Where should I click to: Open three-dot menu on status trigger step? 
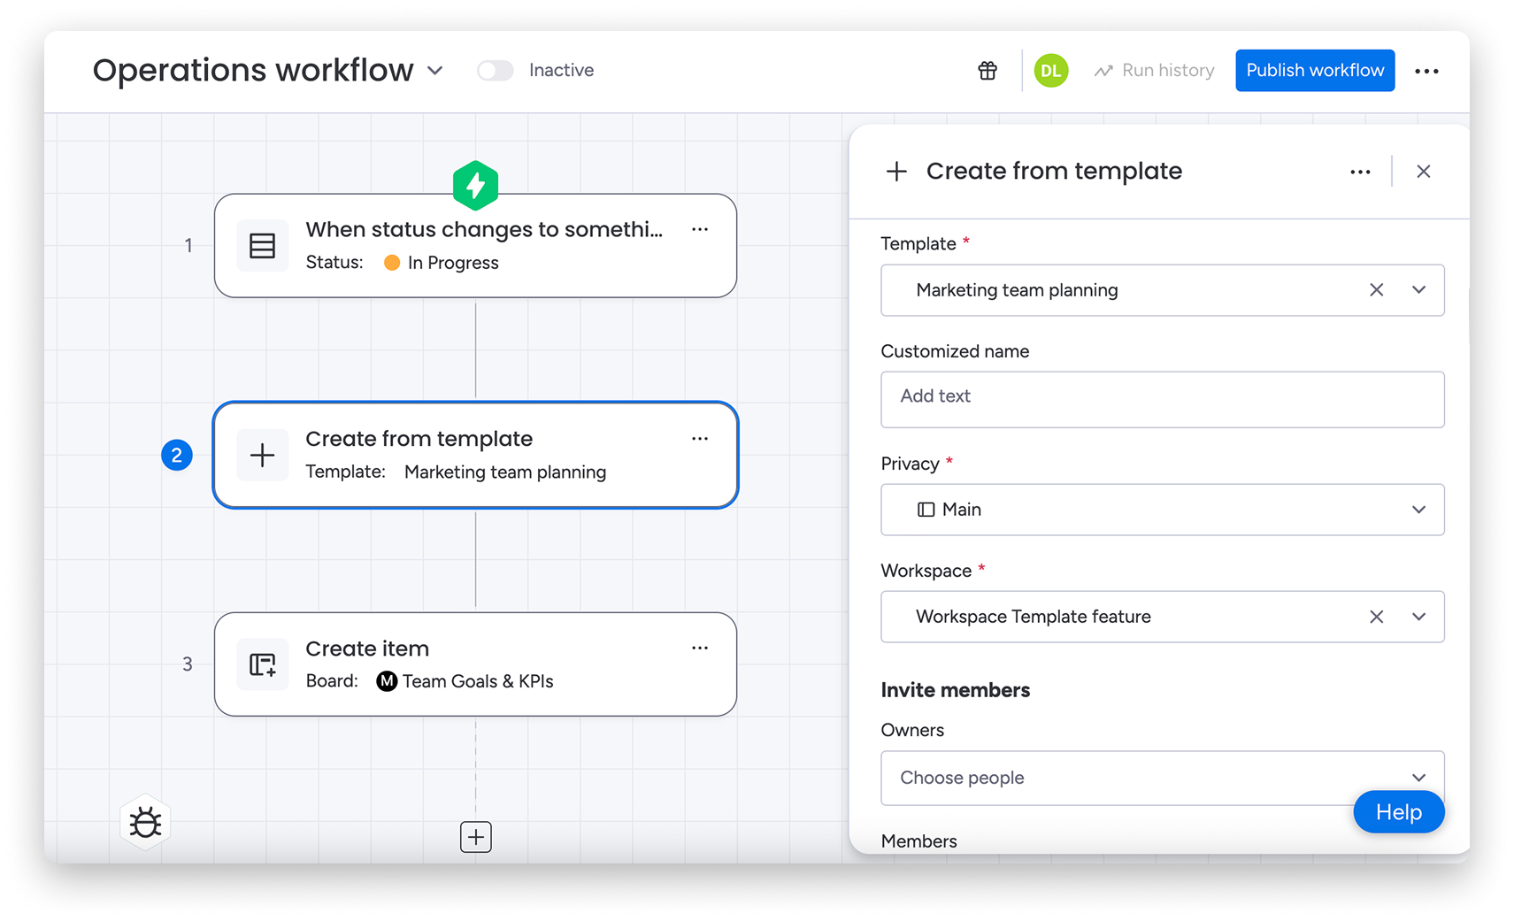pos(699,229)
